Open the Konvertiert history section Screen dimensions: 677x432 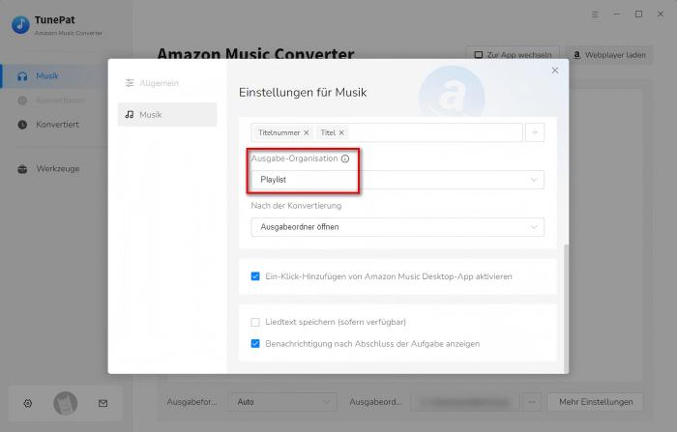click(54, 125)
